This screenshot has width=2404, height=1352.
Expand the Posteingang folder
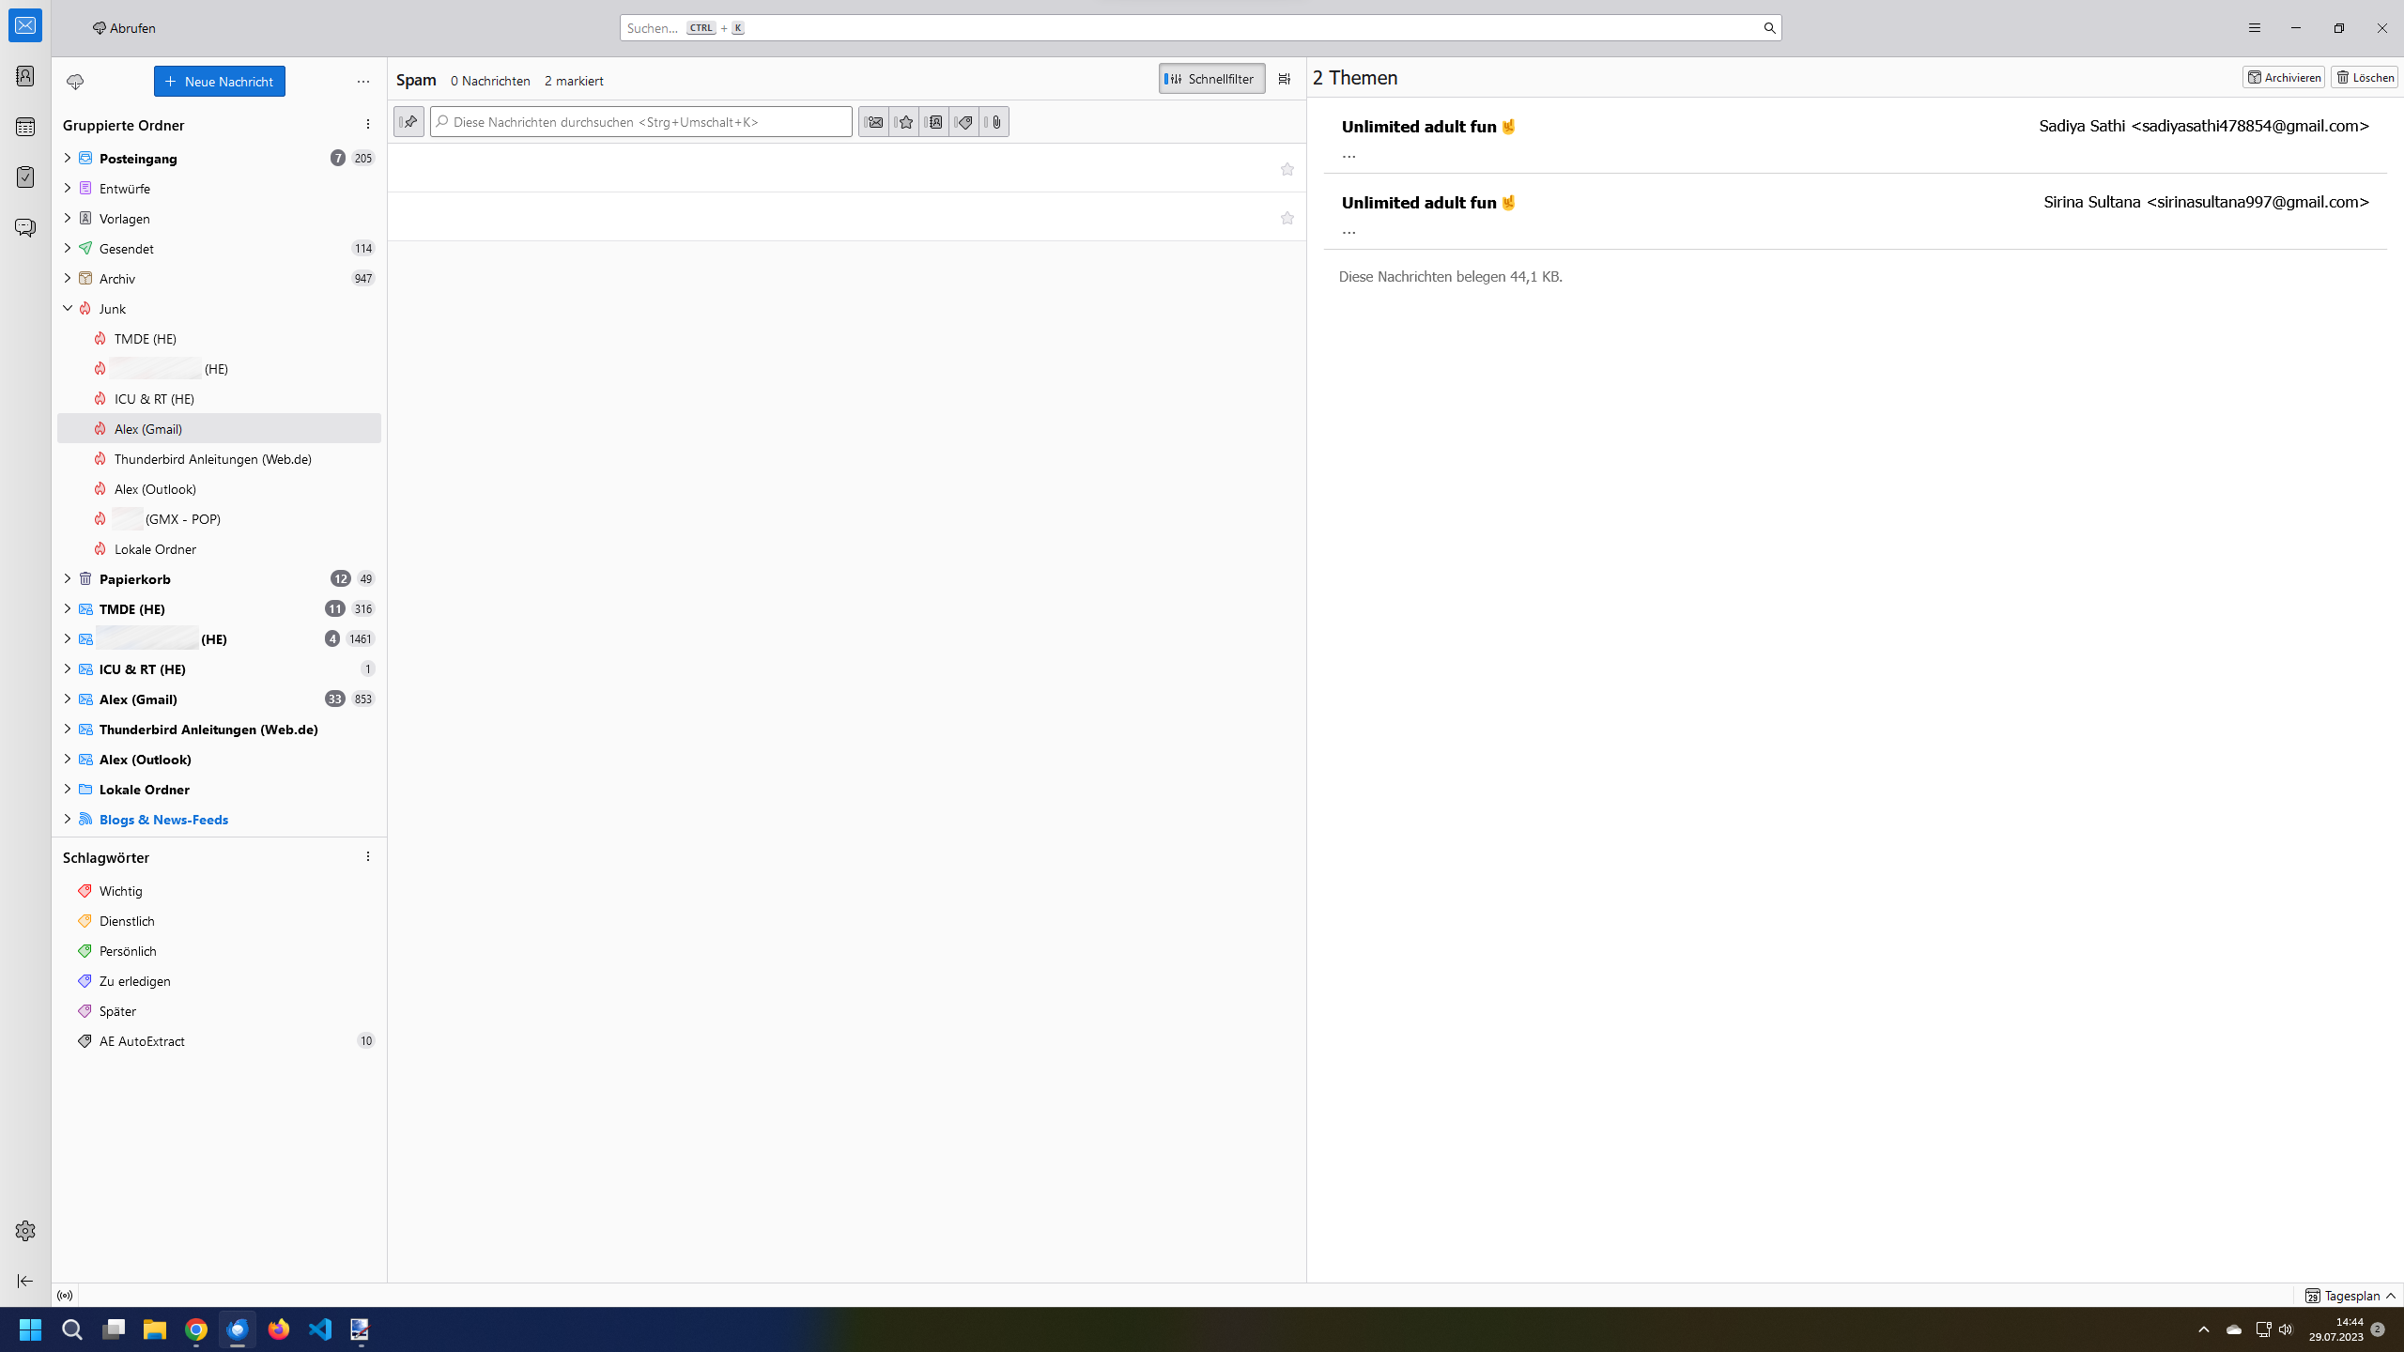point(67,158)
